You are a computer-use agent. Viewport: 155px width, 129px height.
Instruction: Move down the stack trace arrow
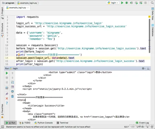(13, 78)
